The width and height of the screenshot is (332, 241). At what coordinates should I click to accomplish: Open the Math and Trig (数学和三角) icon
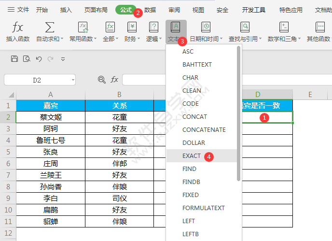[x=284, y=27]
